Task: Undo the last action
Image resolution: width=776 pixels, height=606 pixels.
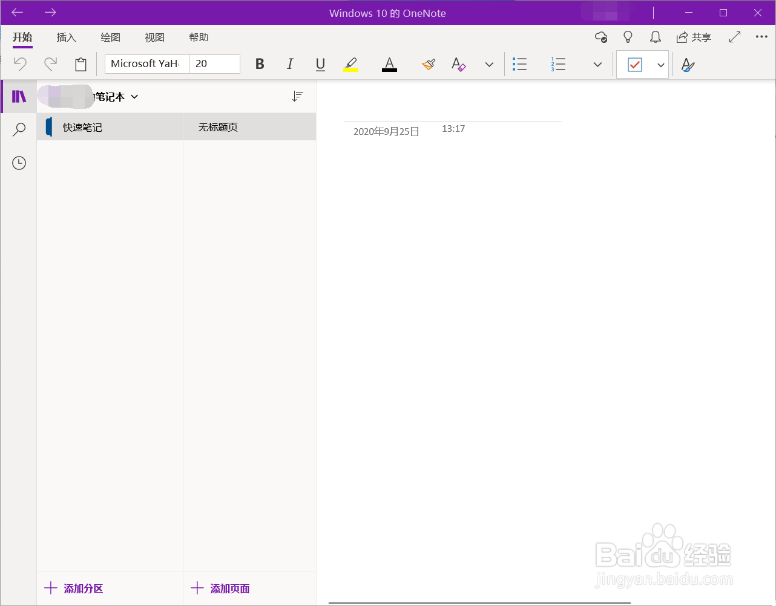Action: 20,64
